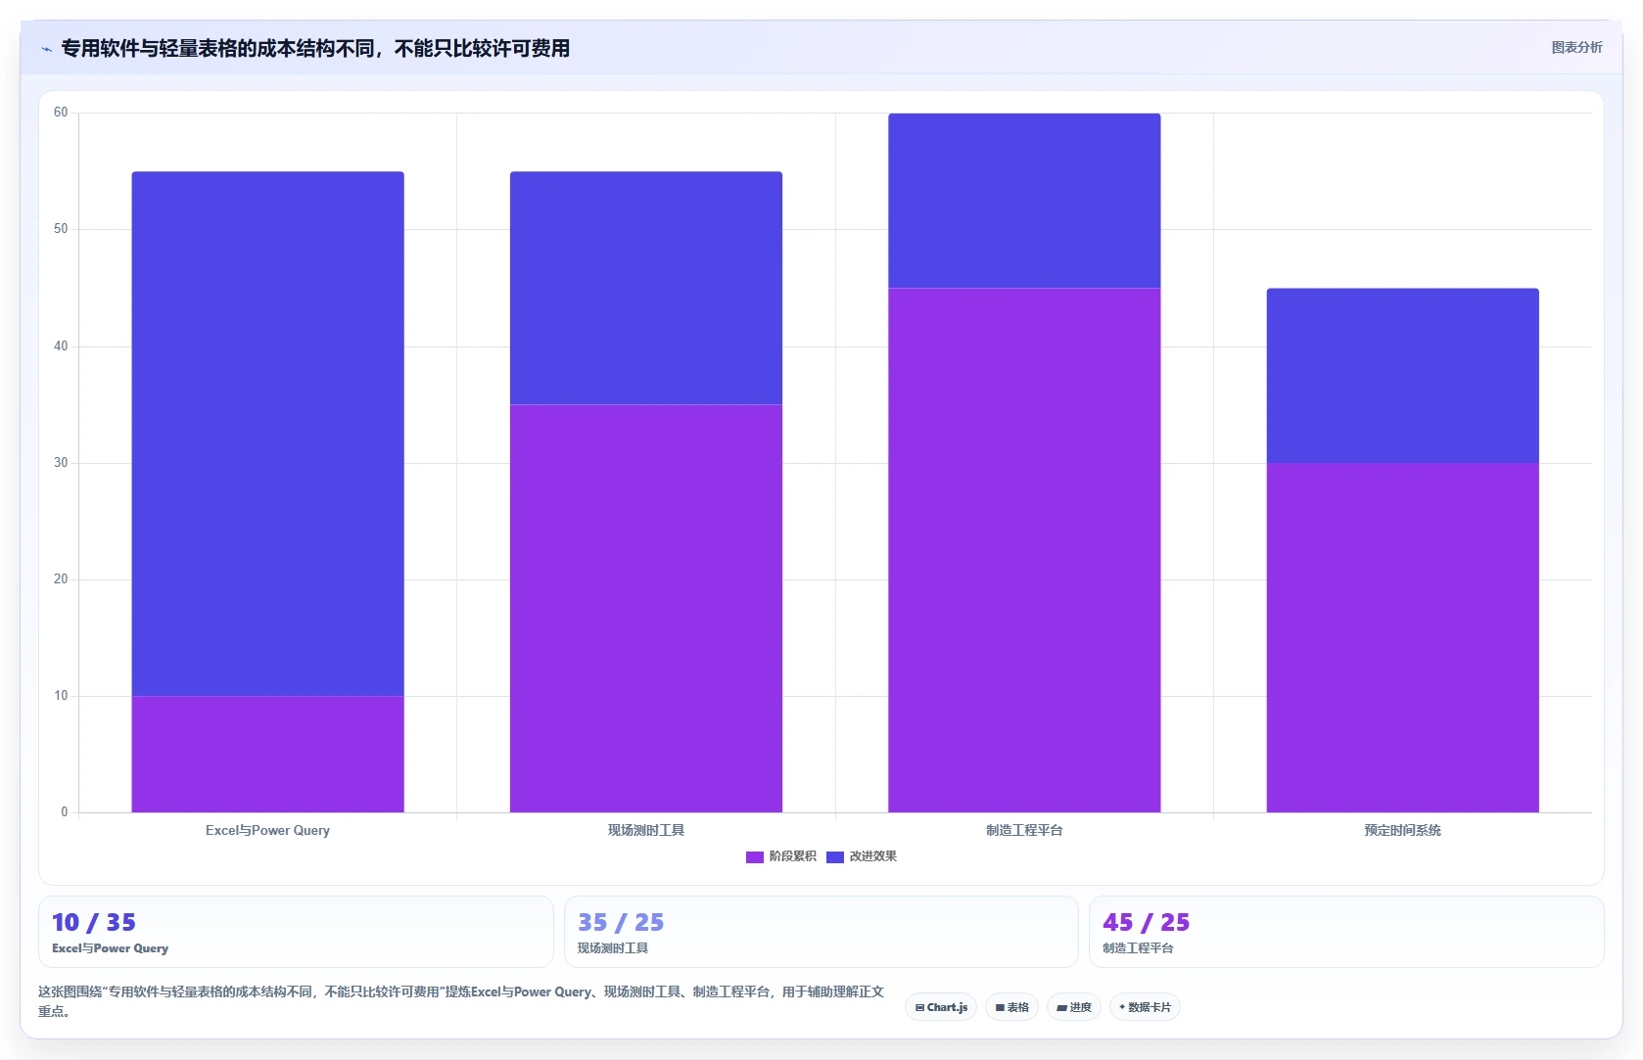The width and height of the screenshot is (1643, 1060).
Task: Open the 10 / 35 Excel与Power Query card
Action: [x=296, y=932]
